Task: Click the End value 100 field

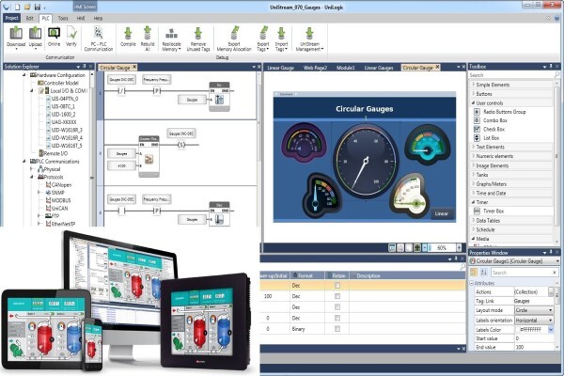Action: tap(534, 347)
